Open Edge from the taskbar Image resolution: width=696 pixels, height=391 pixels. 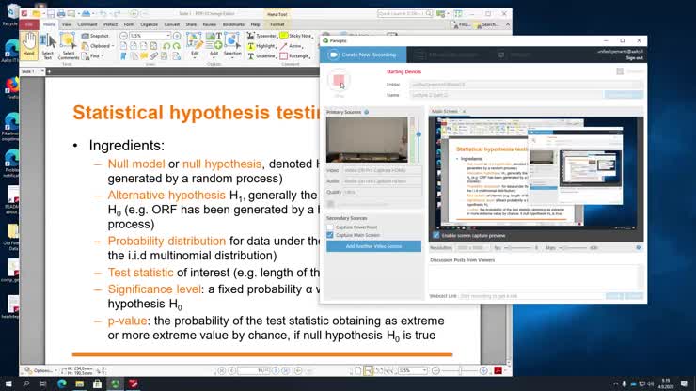pos(62,383)
